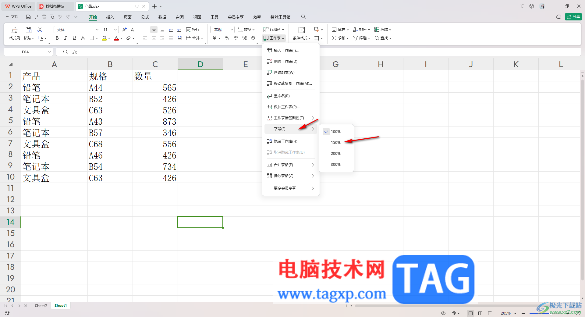
Task: Click the Paste (粘贴) clipboard icon
Action: [29, 30]
